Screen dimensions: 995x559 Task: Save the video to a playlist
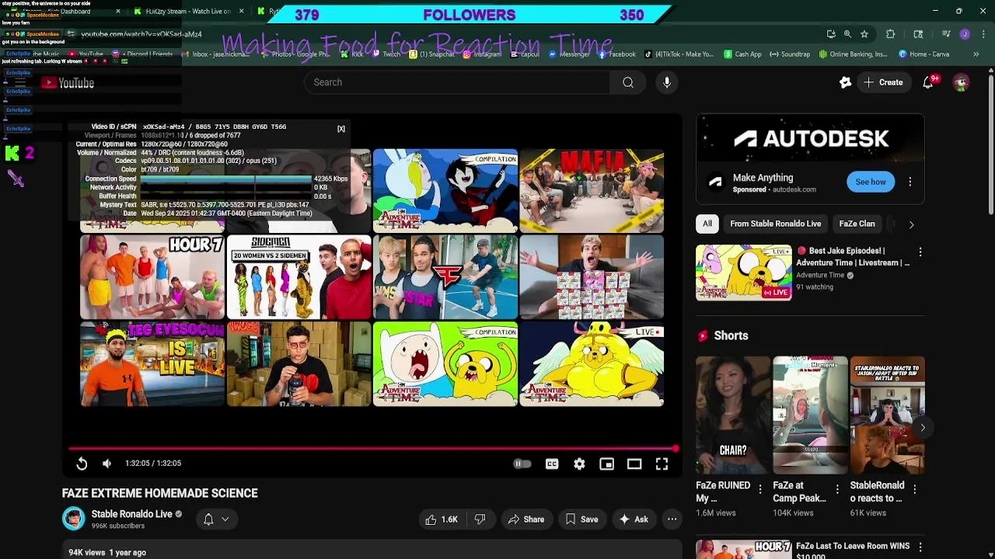click(x=582, y=519)
